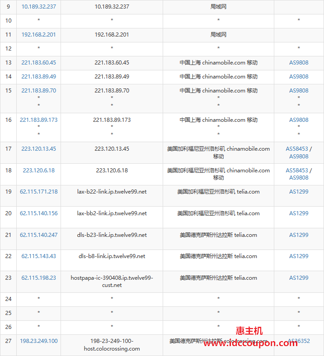Click hop number 12 cell

[8, 49]
